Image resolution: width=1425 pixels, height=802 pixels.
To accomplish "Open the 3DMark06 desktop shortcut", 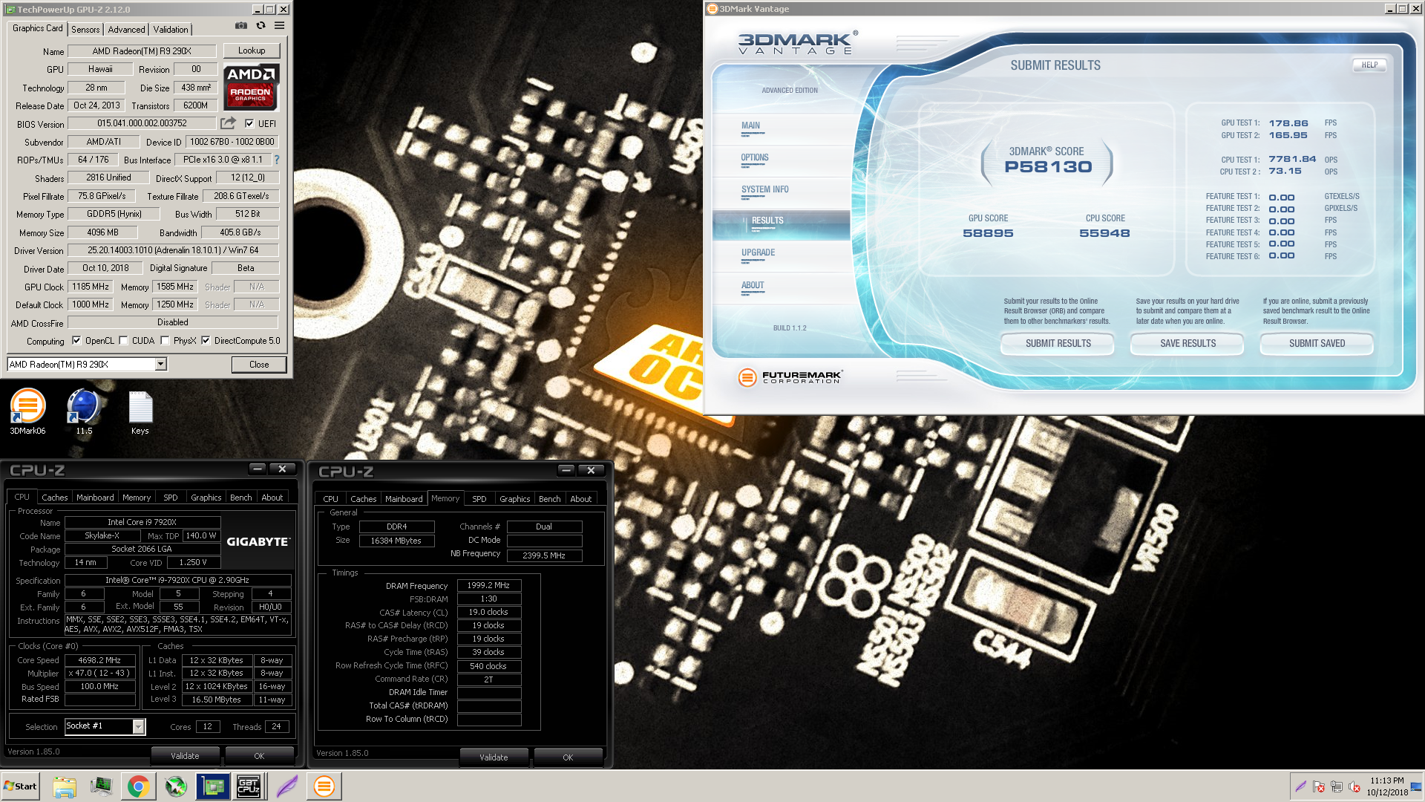I will (x=27, y=412).
